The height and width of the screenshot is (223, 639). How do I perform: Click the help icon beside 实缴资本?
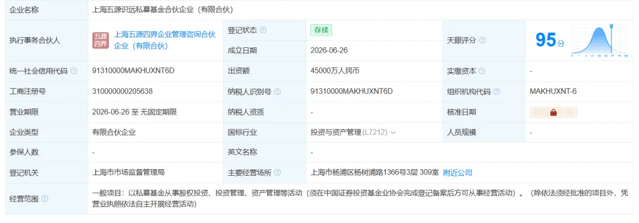482,71
